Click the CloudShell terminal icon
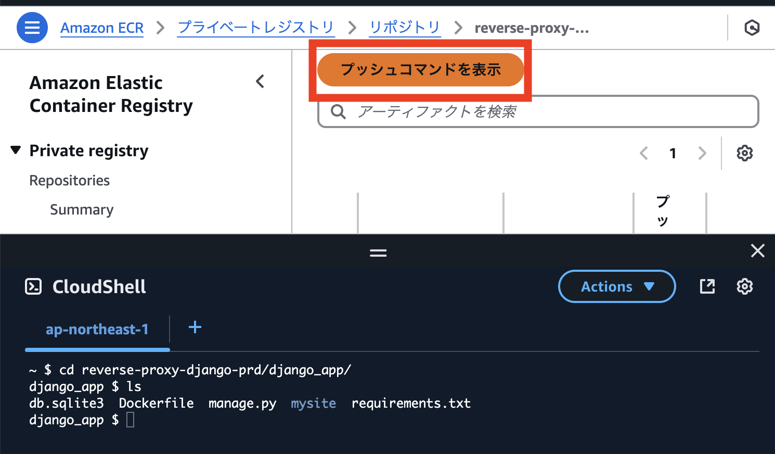 33,286
